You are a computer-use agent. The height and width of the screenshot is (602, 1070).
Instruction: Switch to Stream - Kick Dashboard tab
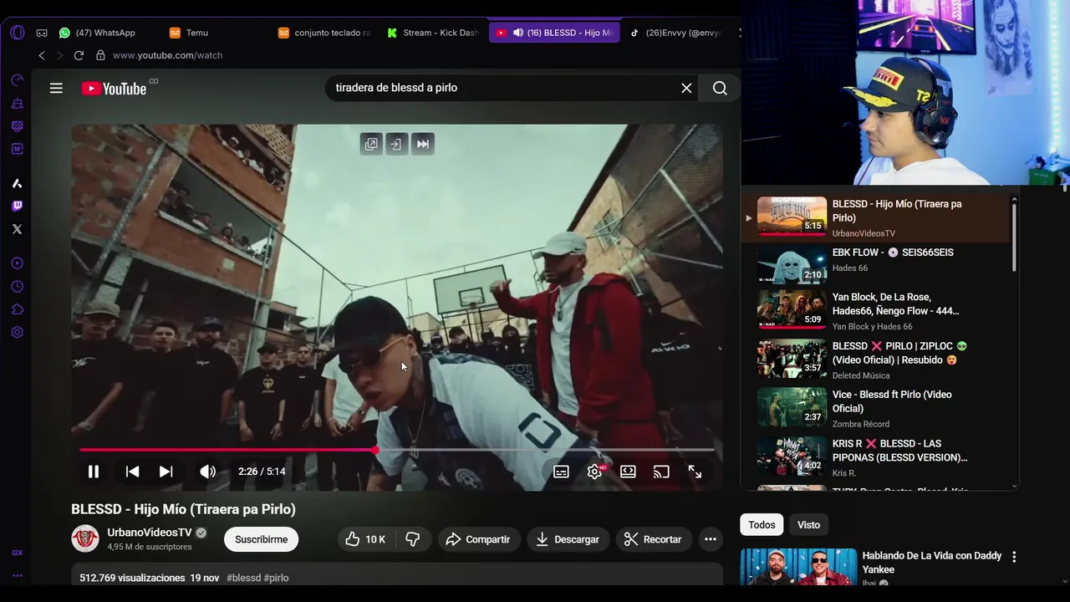pos(433,33)
